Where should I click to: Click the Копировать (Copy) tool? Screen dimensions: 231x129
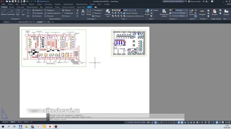coord(38,13)
